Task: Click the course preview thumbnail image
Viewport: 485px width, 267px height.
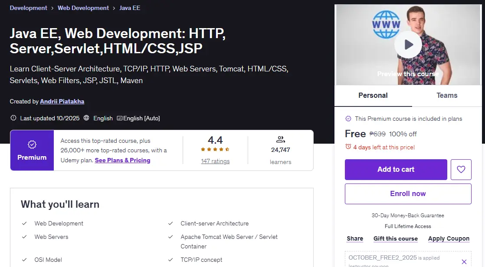Action: [x=408, y=45]
